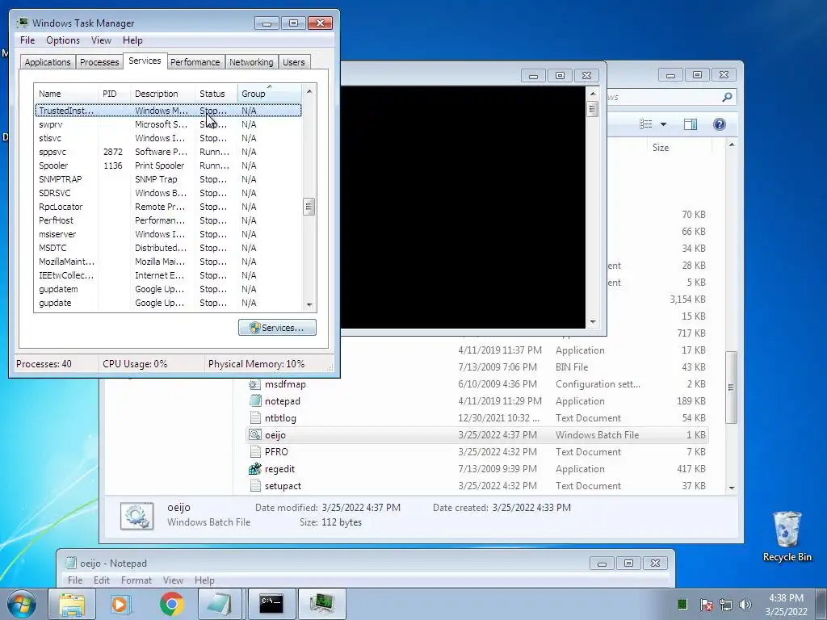Click the services list scroll down arrow
The width and height of the screenshot is (827, 620).
[x=309, y=304]
